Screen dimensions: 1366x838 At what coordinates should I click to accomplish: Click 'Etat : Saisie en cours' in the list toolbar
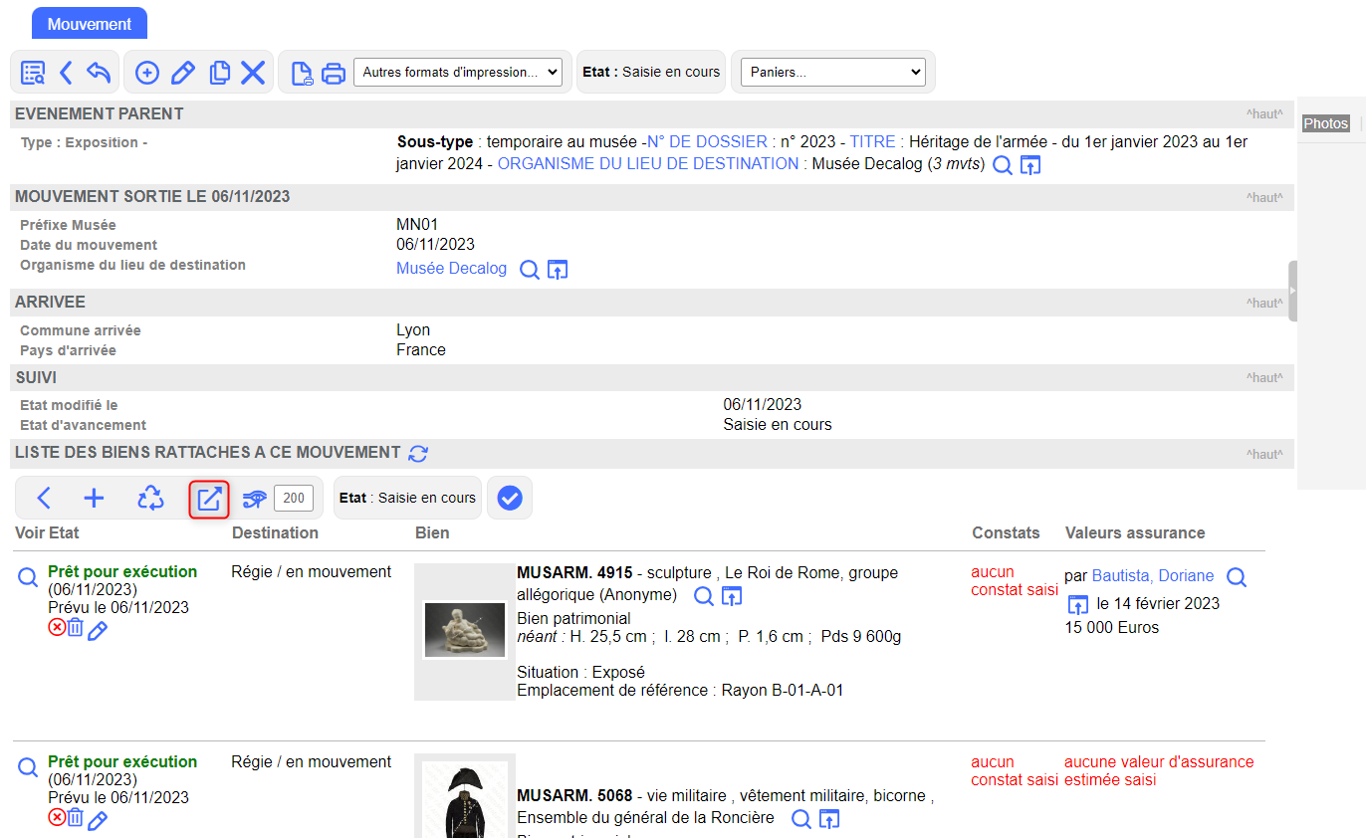pyautogui.click(x=407, y=498)
